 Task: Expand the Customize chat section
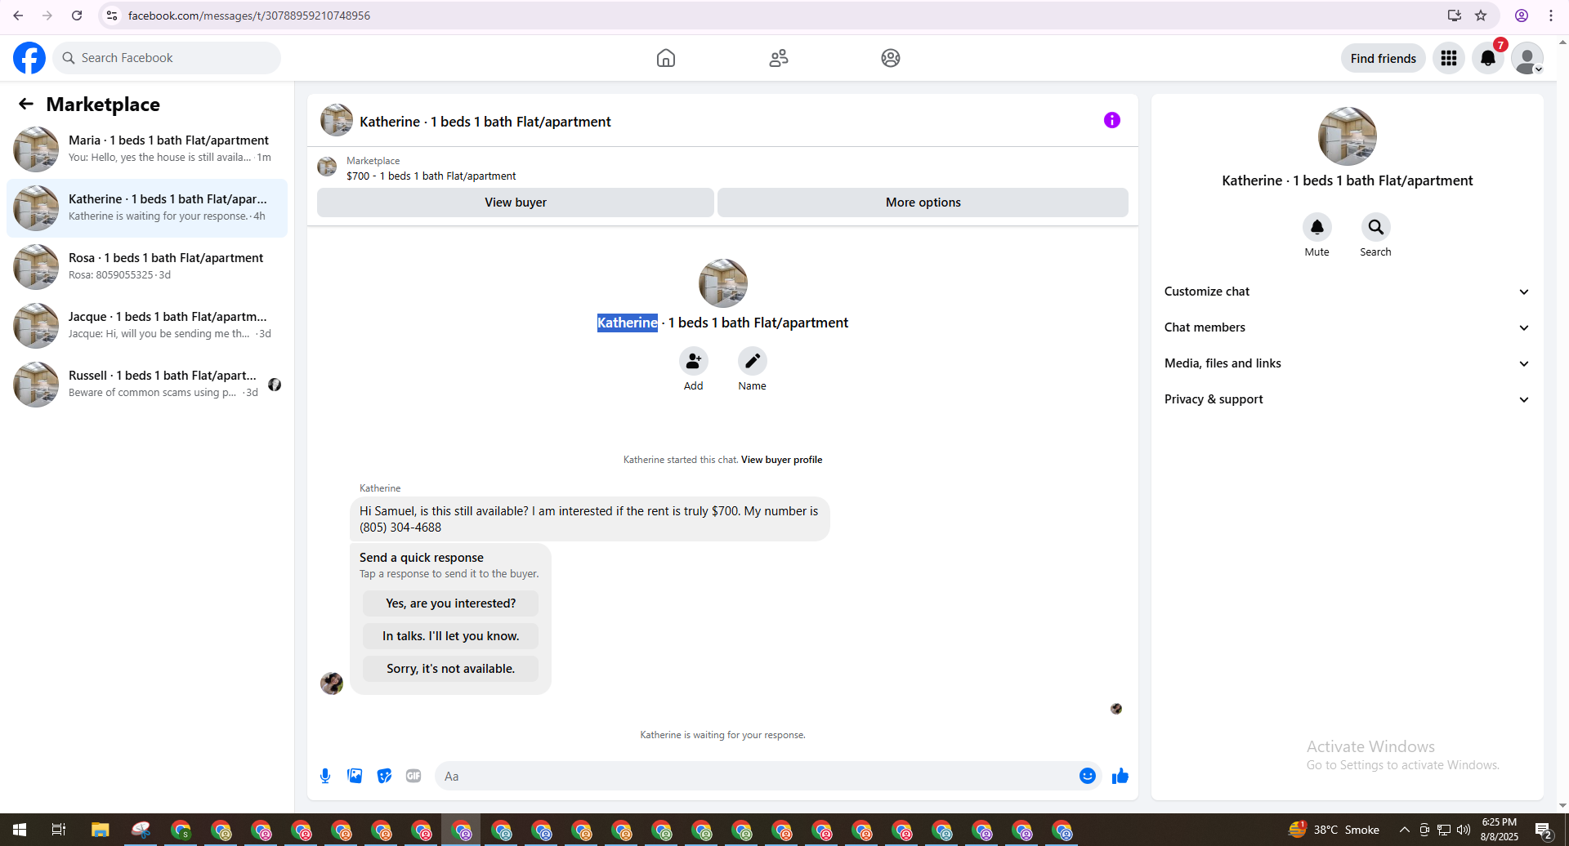[1347, 292]
